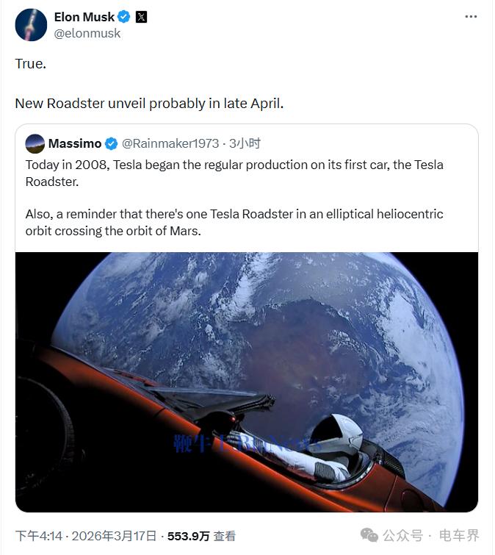
Task: View the 553.9万 view count
Action: (x=189, y=537)
